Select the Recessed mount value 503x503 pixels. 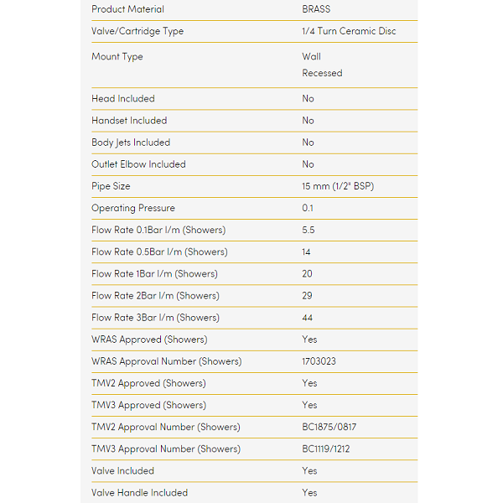coord(322,73)
